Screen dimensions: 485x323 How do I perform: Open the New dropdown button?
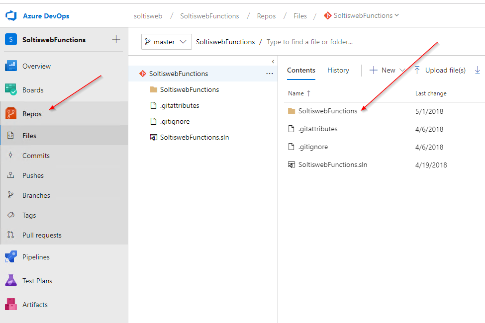tap(388, 71)
